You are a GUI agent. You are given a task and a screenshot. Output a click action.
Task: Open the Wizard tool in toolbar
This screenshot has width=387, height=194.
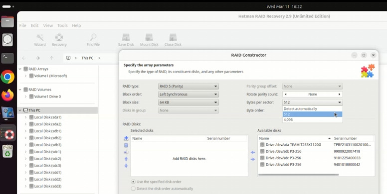(40, 40)
